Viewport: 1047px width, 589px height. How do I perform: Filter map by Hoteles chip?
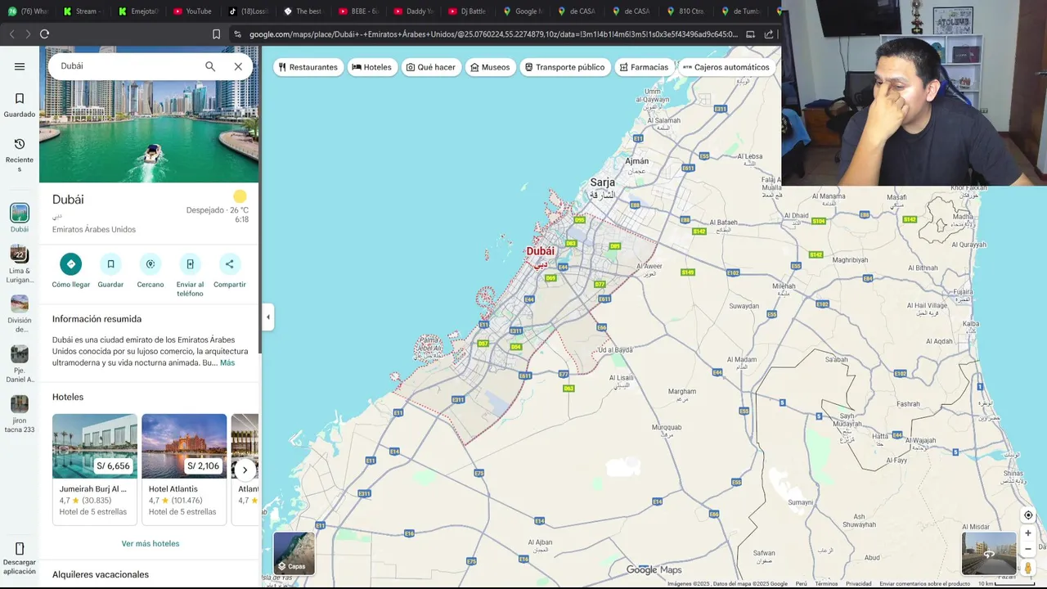tap(372, 67)
